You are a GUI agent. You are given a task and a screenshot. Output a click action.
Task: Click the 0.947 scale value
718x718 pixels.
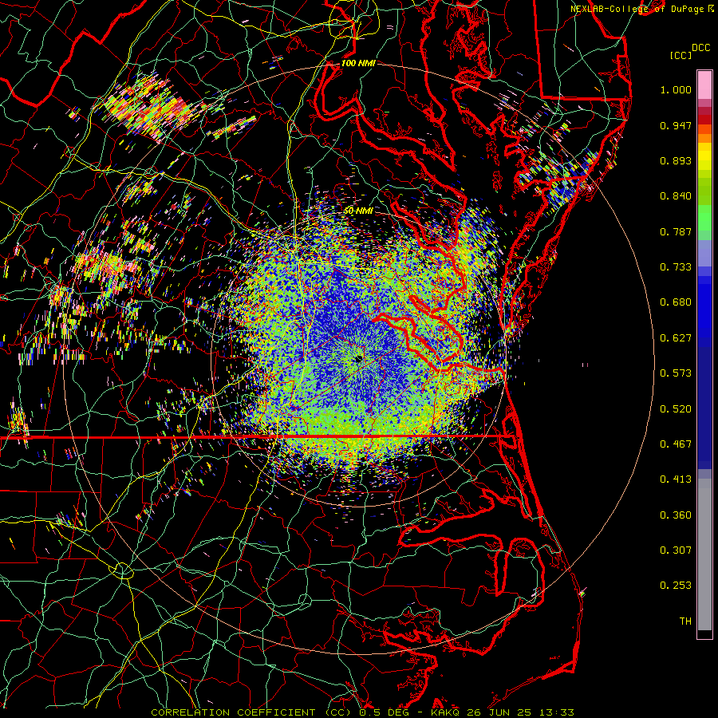pos(676,125)
